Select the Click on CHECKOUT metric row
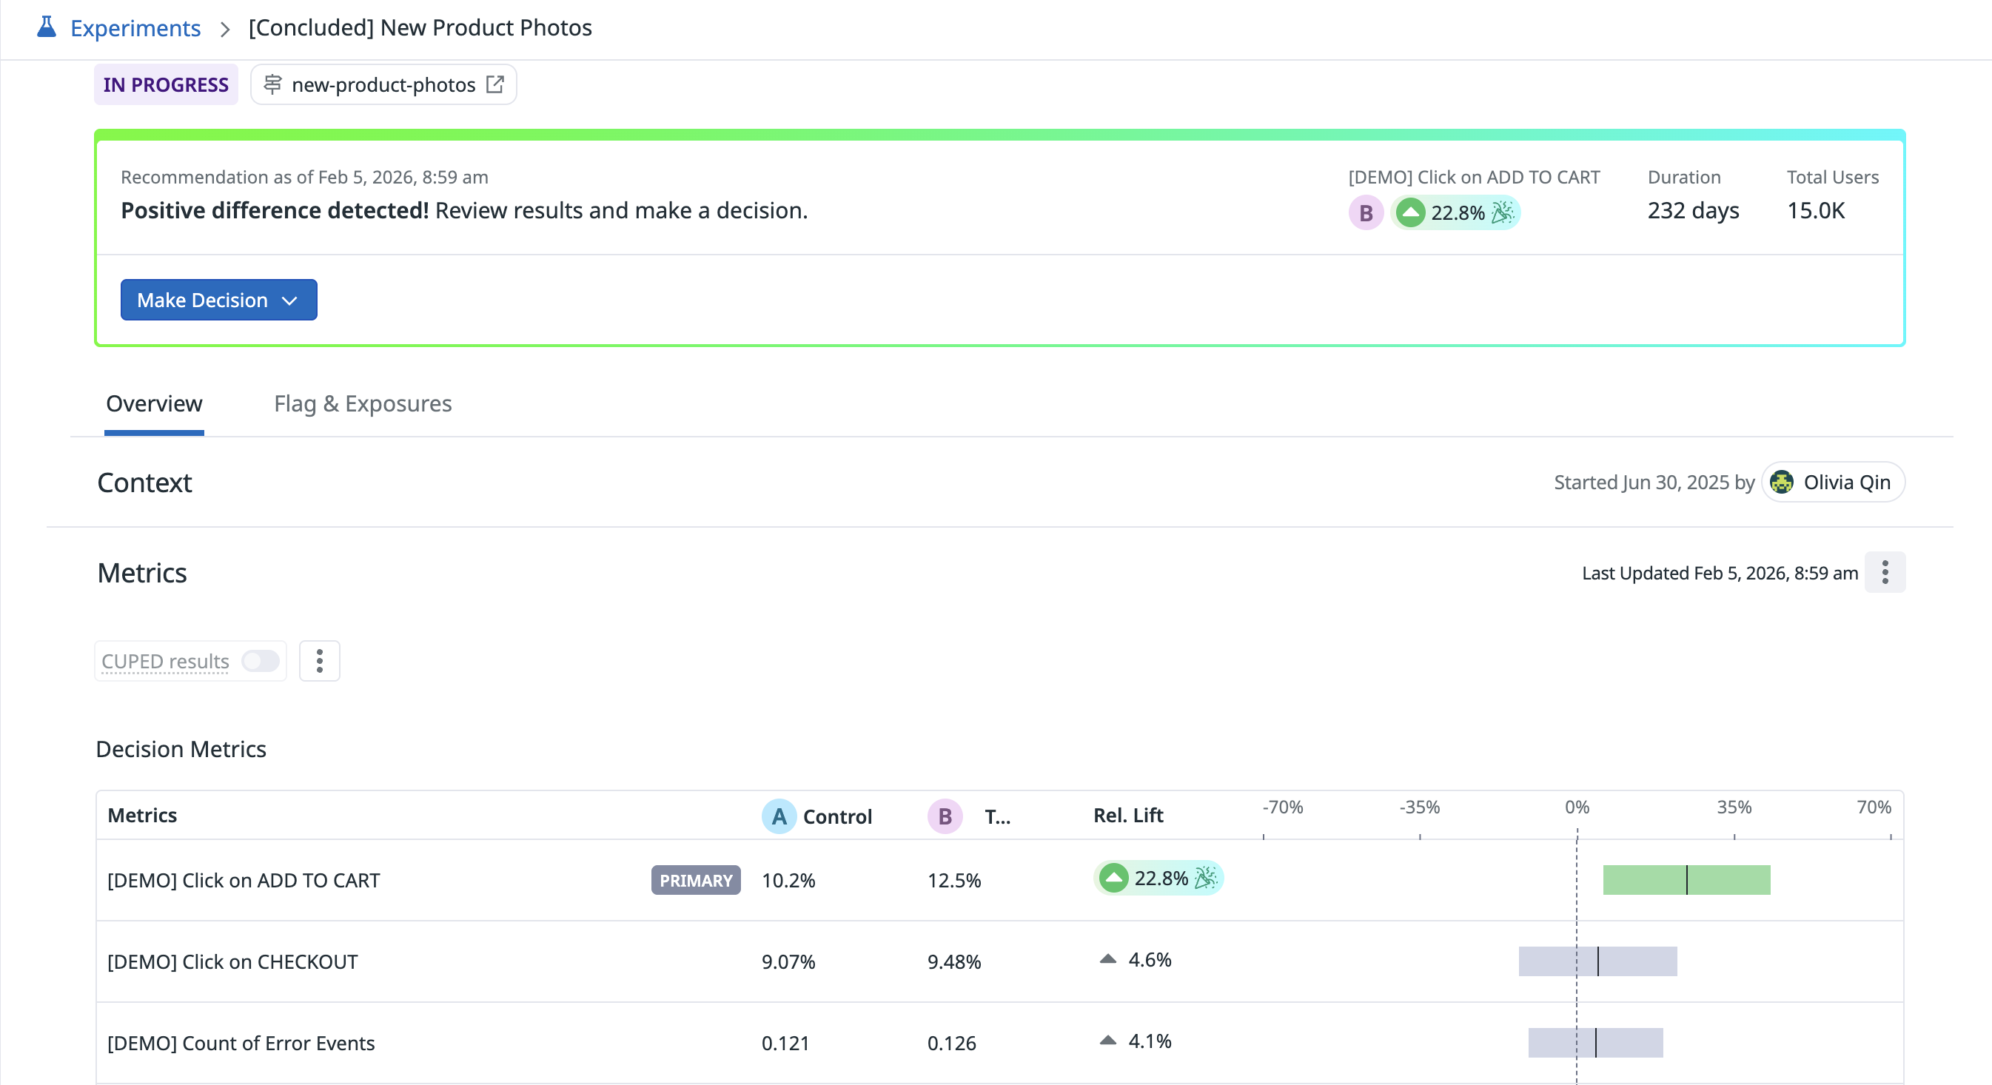The height and width of the screenshot is (1085, 1992). [x=232, y=961]
